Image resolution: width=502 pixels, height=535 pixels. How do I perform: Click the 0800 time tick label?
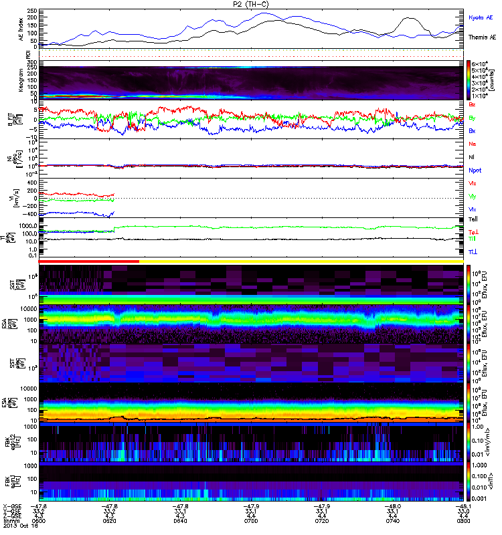pos(463,522)
